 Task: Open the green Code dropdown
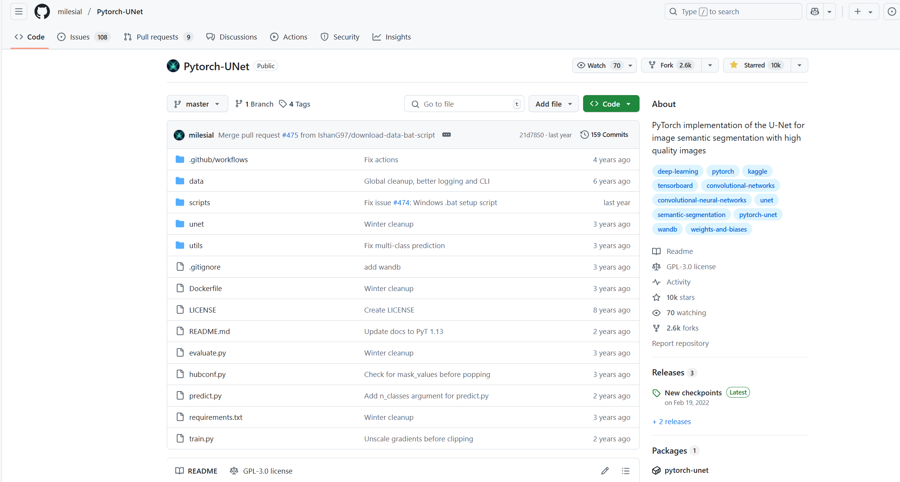click(x=611, y=104)
